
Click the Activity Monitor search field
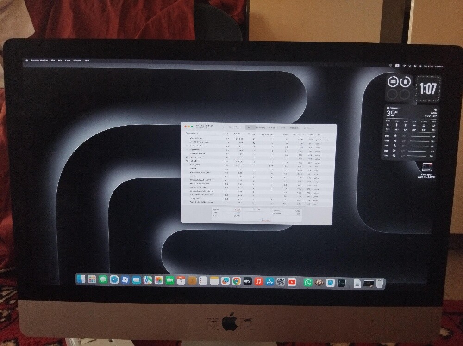click(x=318, y=128)
